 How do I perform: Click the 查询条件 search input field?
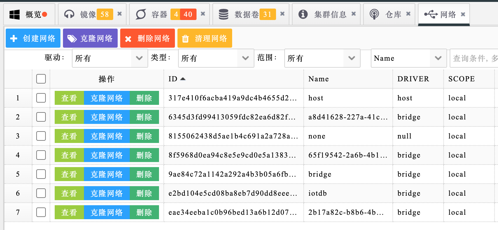pos(474,58)
